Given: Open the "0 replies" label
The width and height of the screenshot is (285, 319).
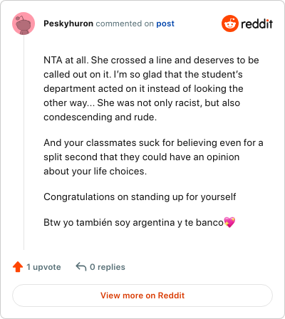Looking at the screenshot, I should [x=108, y=267].
